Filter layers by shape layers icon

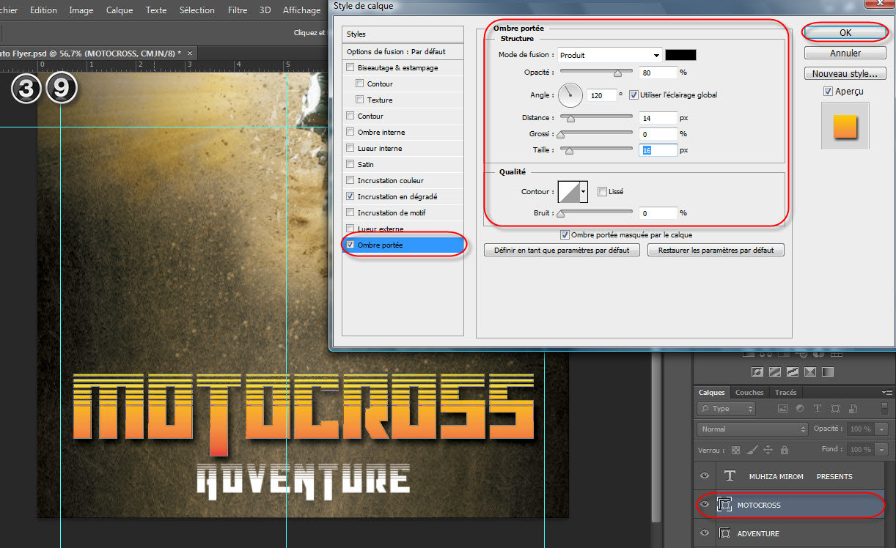pos(835,409)
